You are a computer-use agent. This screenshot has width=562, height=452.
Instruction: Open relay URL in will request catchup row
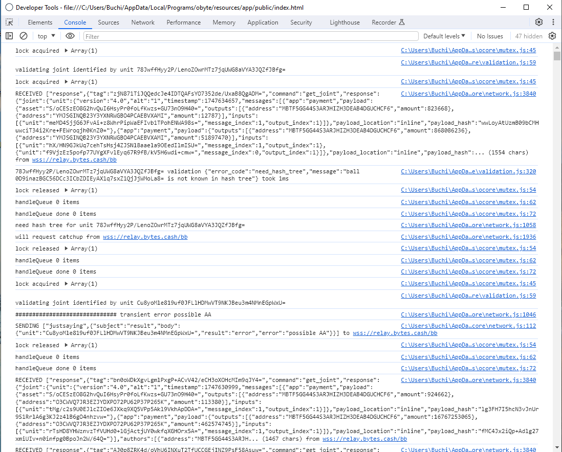(145, 237)
